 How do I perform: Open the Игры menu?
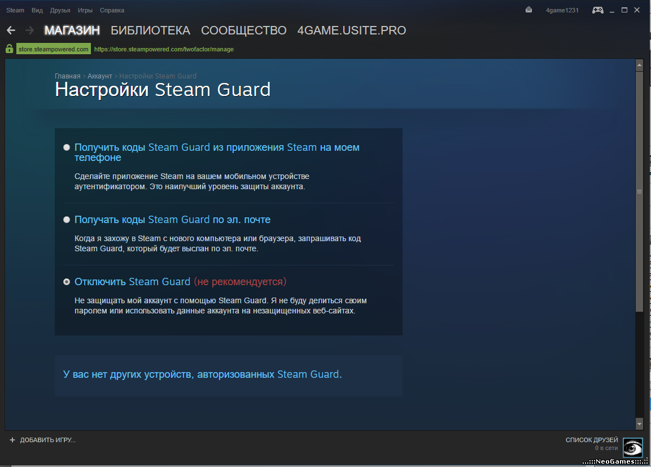click(85, 10)
